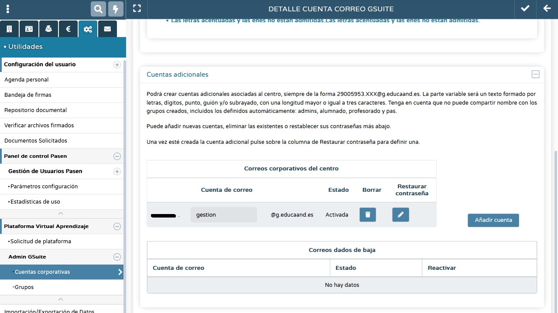
Task: Toggle fullscreen expand icon
Action: click(137, 9)
